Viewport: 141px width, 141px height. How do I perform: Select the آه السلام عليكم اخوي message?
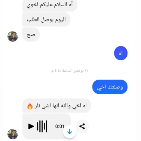(x=50, y=5)
